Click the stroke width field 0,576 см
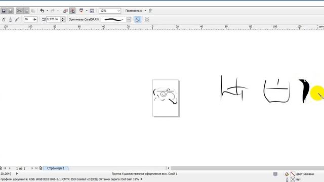This screenshot has width=324, height=182. pyautogui.click(x=53, y=19)
